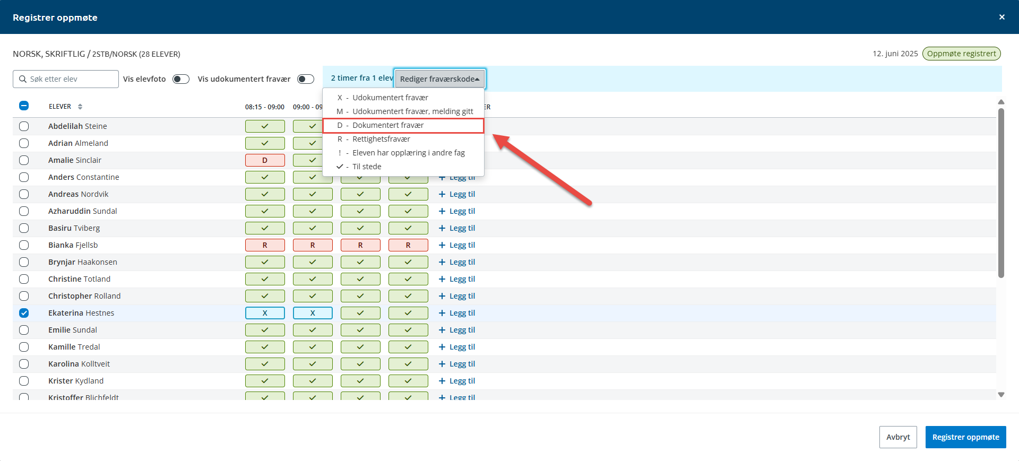1019x461 pixels.
Task: Click the fourth checkmark cell for Azharuddin Sundal
Action: point(408,211)
